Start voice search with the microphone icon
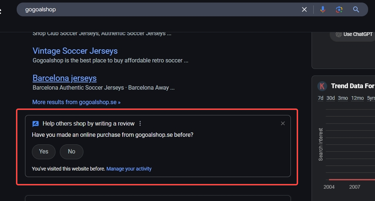375x201 pixels. [x=323, y=9]
